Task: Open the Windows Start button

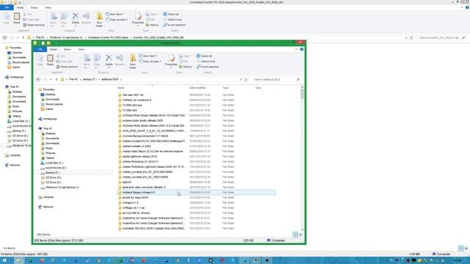Action: point(4,260)
